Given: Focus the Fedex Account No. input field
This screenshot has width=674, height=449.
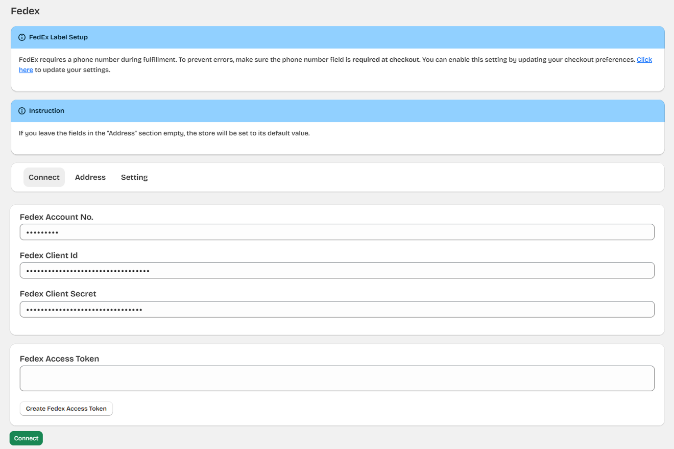Looking at the screenshot, I should pos(337,232).
